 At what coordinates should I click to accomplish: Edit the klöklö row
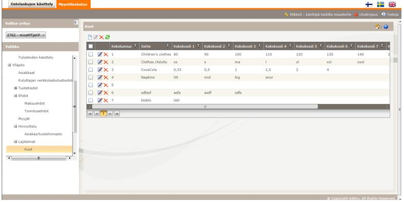(99, 100)
